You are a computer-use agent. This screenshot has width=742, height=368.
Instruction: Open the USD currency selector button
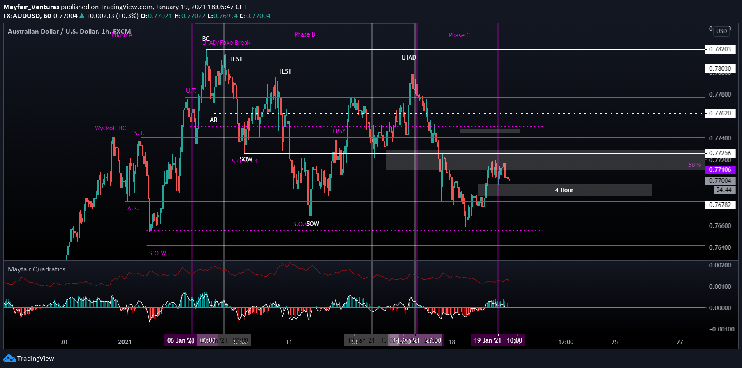721,31
